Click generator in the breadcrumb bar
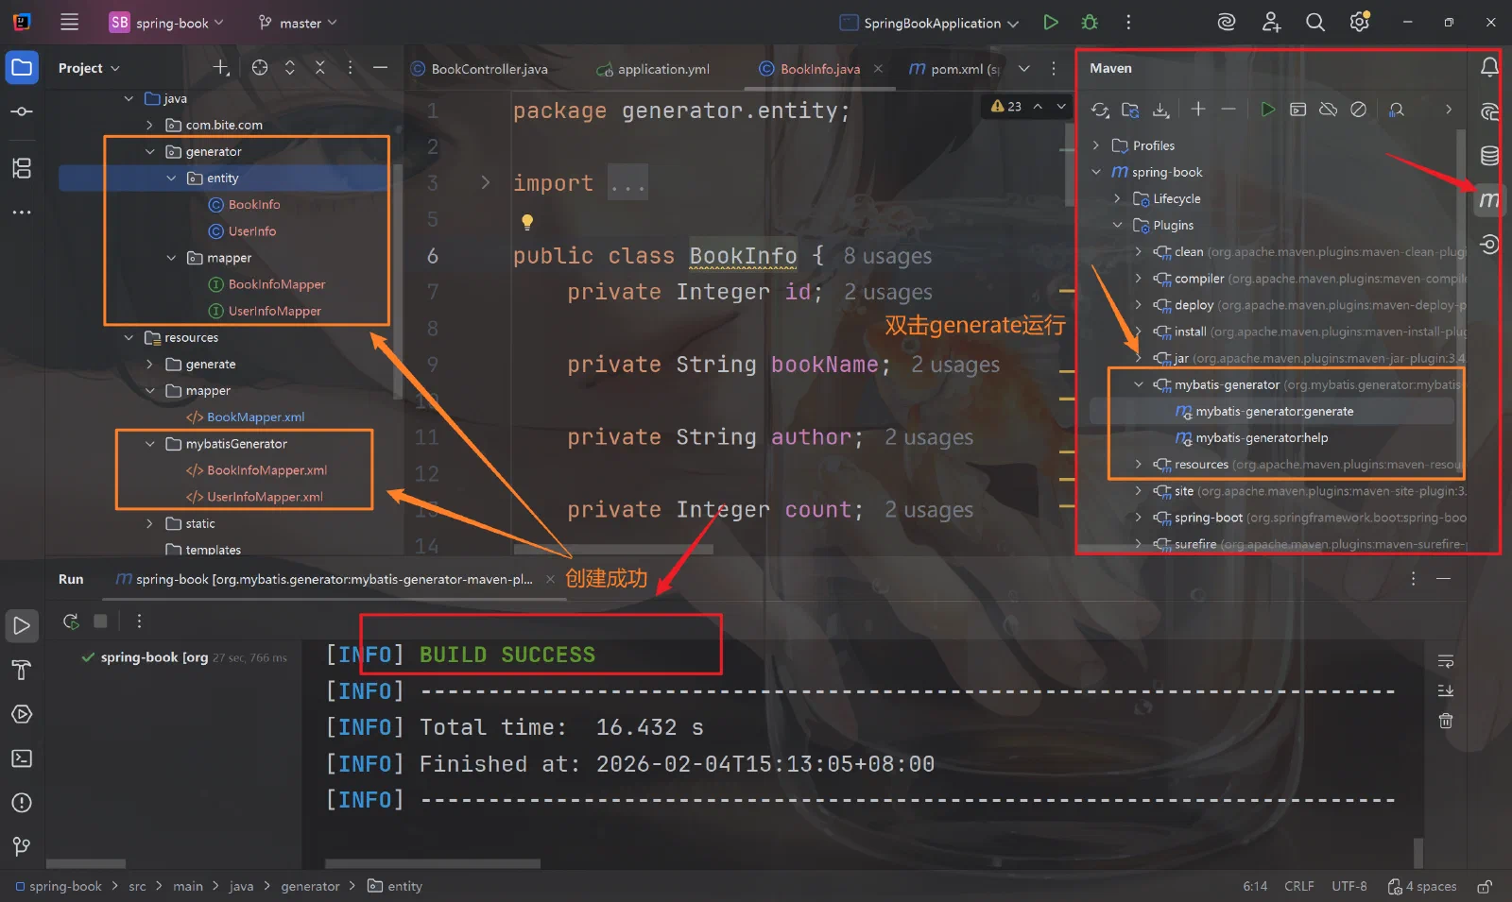Screen dimensions: 1512x902 pyautogui.click(x=310, y=886)
